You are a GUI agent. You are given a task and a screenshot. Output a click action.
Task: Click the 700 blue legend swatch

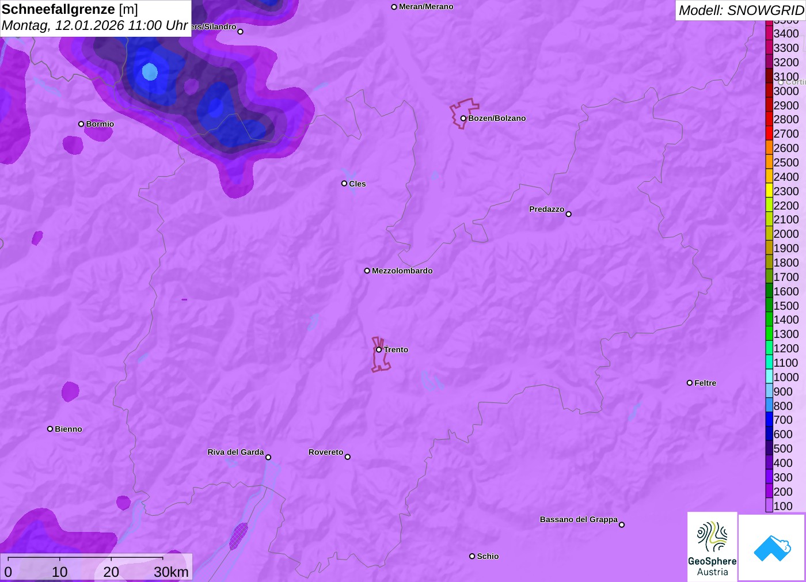tap(769, 420)
